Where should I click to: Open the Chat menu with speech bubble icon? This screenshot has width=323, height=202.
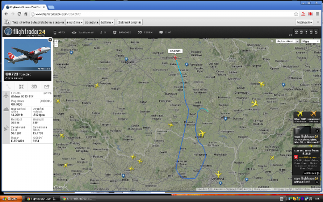165,32
